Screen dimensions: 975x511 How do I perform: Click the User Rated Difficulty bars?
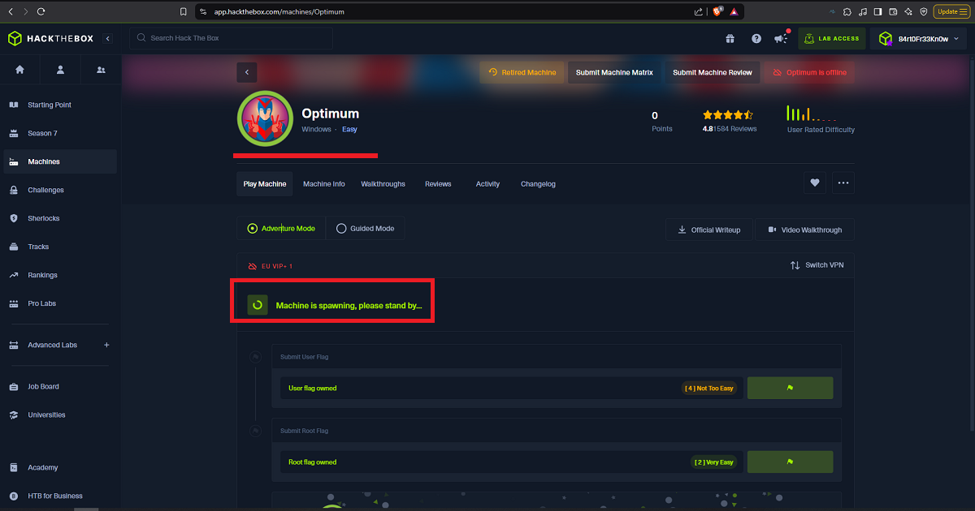tap(812, 114)
